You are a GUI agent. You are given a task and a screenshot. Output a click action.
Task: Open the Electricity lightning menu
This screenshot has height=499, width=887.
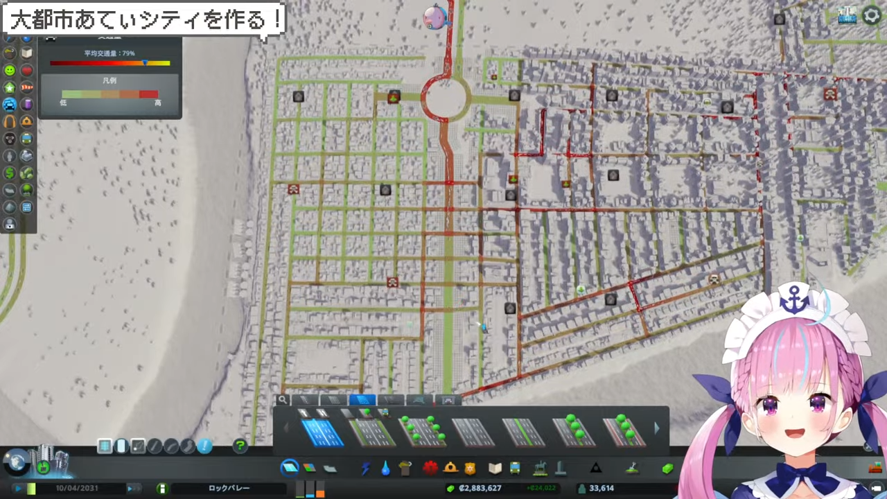tap(366, 469)
